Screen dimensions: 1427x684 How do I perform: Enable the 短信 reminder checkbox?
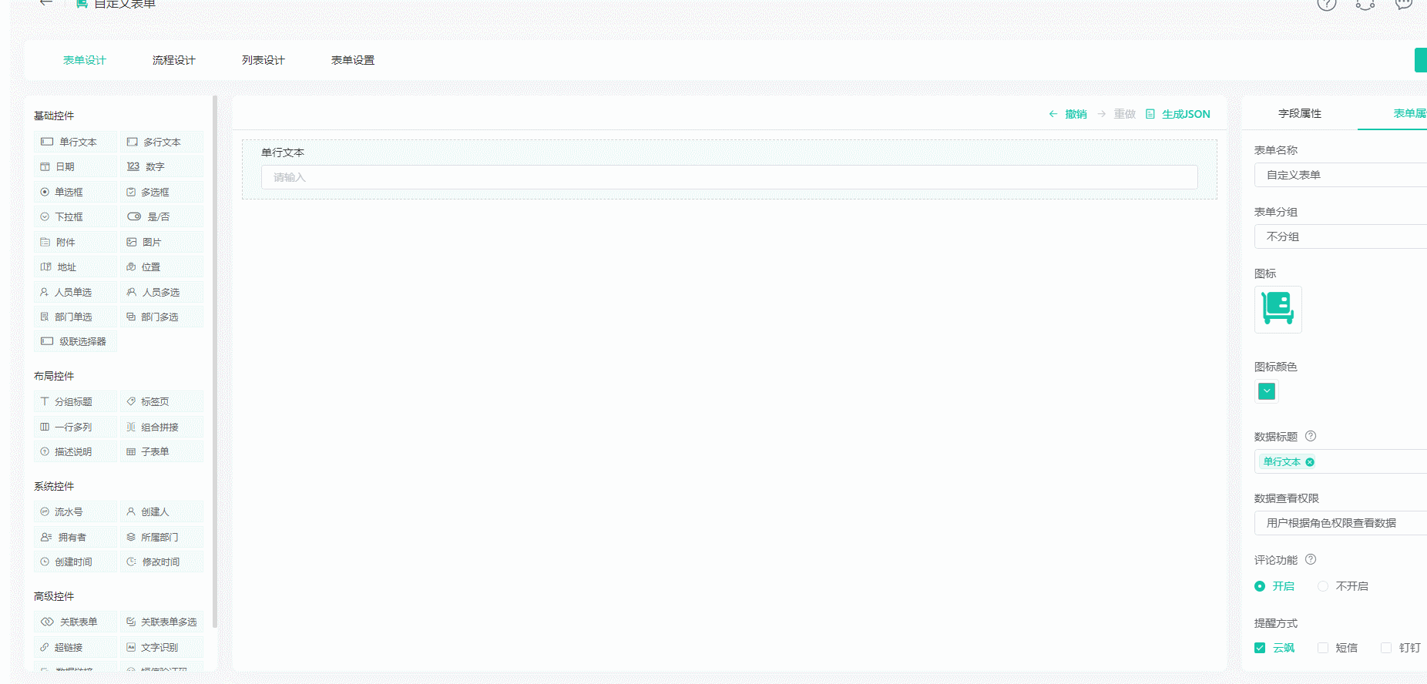click(1338, 648)
